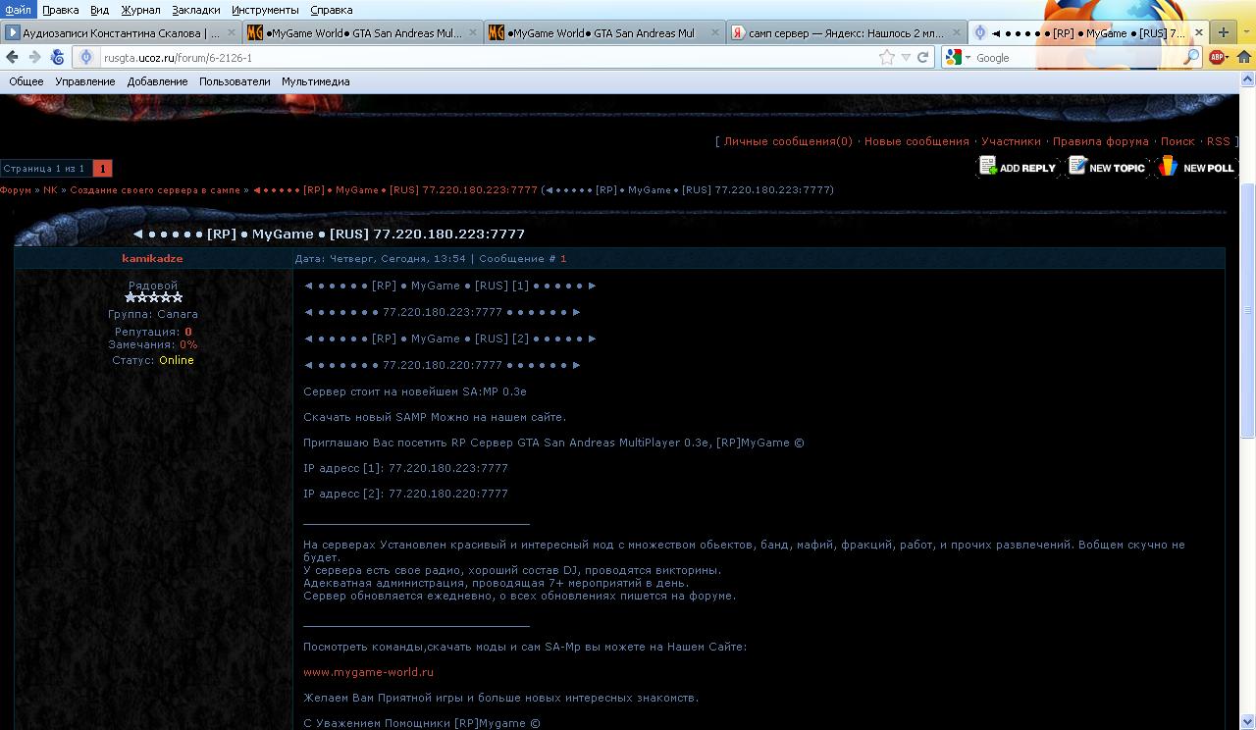Viewport: 1256px width, 730px height.
Task: Open the www.mygame-world.ru link
Action: click(368, 672)
